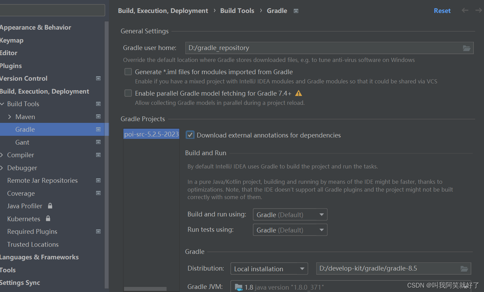Open Settings Sync page

[20, 282]
